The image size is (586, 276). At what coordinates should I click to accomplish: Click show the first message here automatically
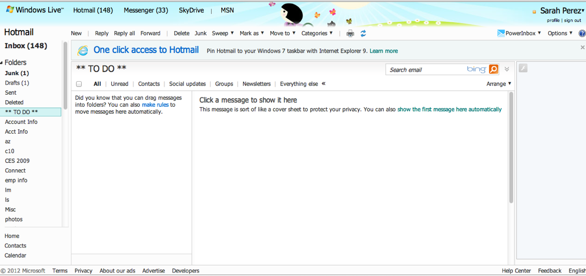click(449, 109)
